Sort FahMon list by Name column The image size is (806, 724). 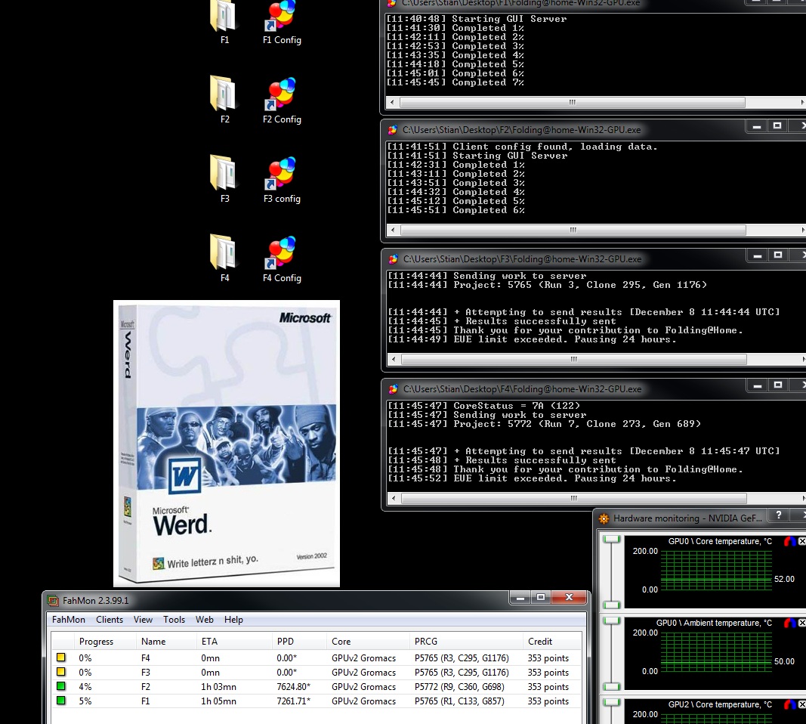166,641
